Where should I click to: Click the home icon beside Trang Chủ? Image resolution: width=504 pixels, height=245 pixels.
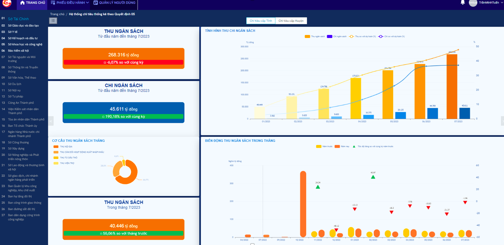[x=22, y=3]
